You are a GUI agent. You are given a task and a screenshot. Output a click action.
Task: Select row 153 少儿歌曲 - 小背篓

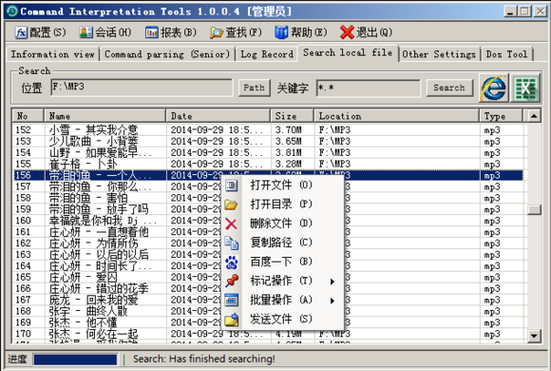click(269, 141)
